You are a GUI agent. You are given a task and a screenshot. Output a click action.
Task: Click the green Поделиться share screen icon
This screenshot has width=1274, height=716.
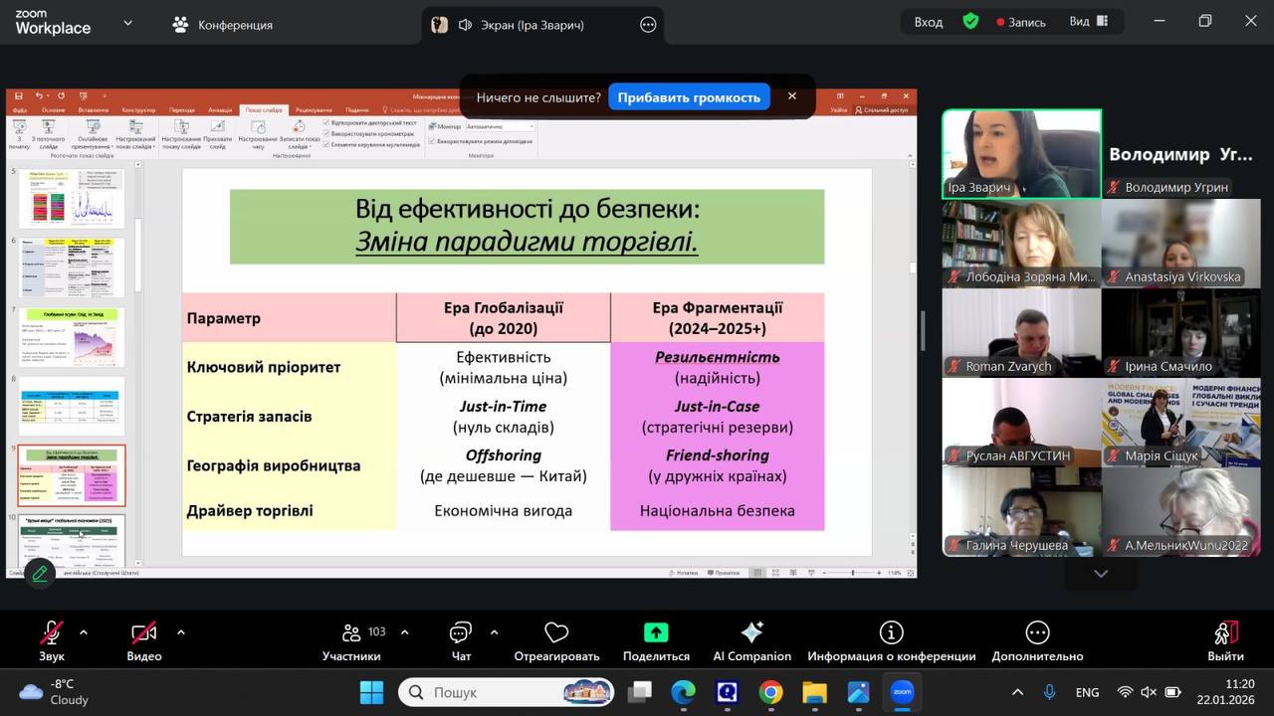[x=656, y=633]
